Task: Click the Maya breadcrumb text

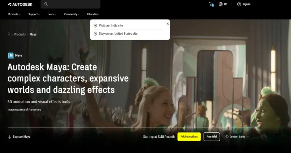Action: pyautogui.click(x=33, y=34)
